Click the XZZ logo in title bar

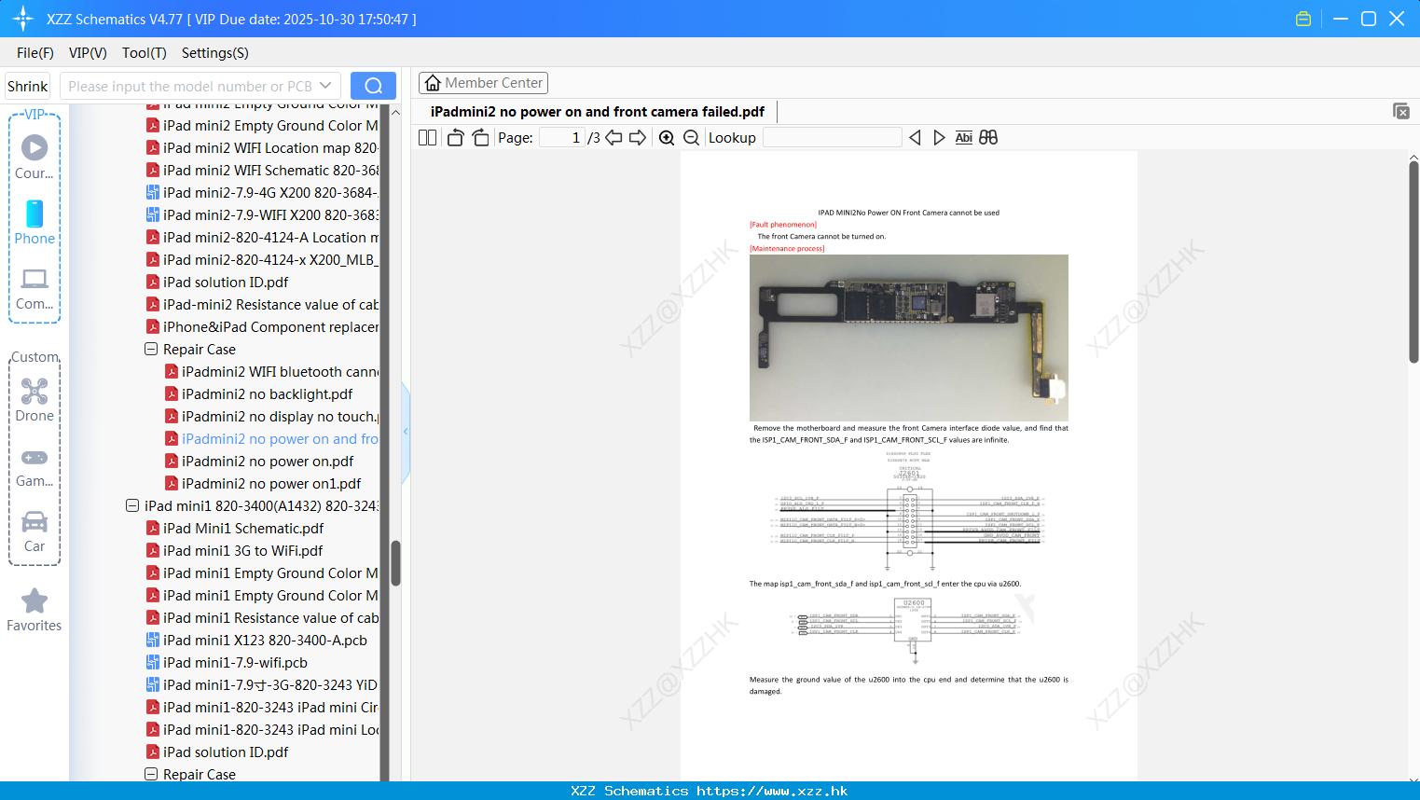click(22, 19)
